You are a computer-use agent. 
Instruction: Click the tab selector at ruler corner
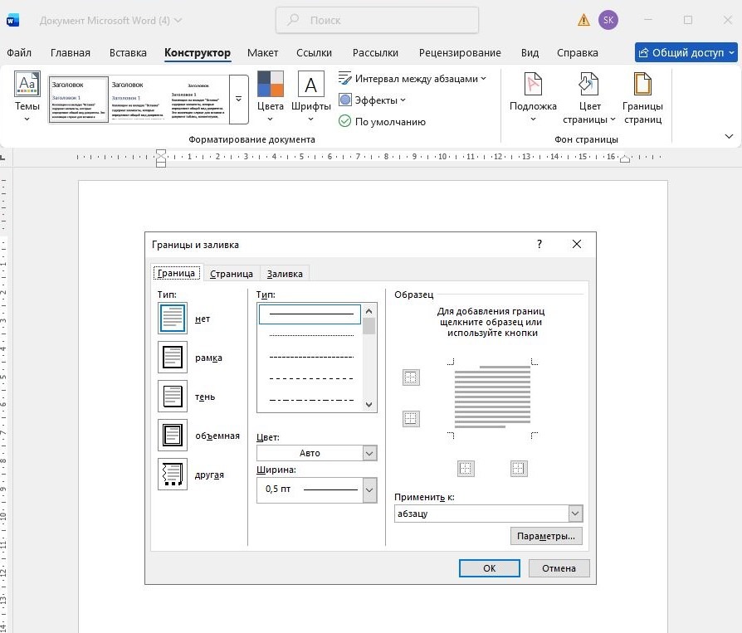[2, 157]
